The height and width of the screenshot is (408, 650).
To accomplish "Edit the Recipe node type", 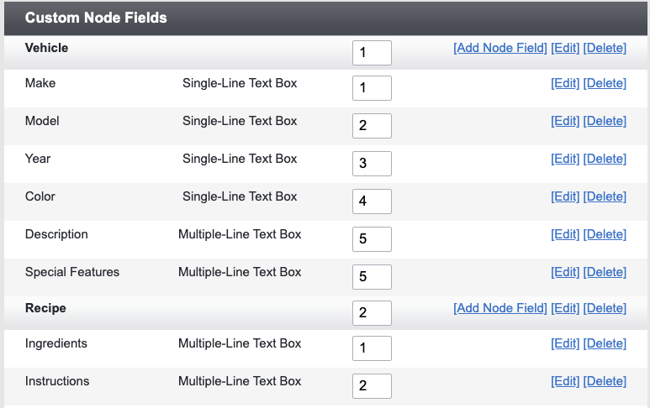I will (565, 308).
